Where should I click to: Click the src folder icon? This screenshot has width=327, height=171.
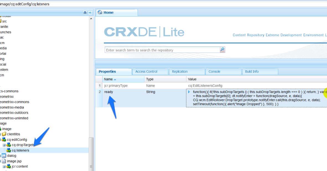[1, 21]
